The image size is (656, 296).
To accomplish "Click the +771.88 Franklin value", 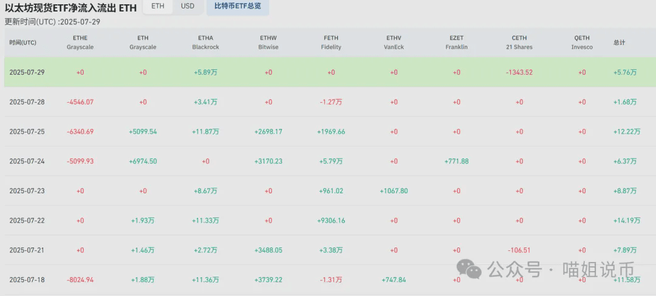I will click(456, 162).
